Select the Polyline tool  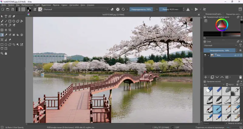22,21
